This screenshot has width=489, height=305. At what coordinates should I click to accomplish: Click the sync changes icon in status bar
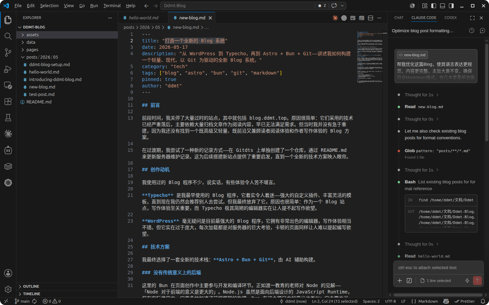pos(34,301)
